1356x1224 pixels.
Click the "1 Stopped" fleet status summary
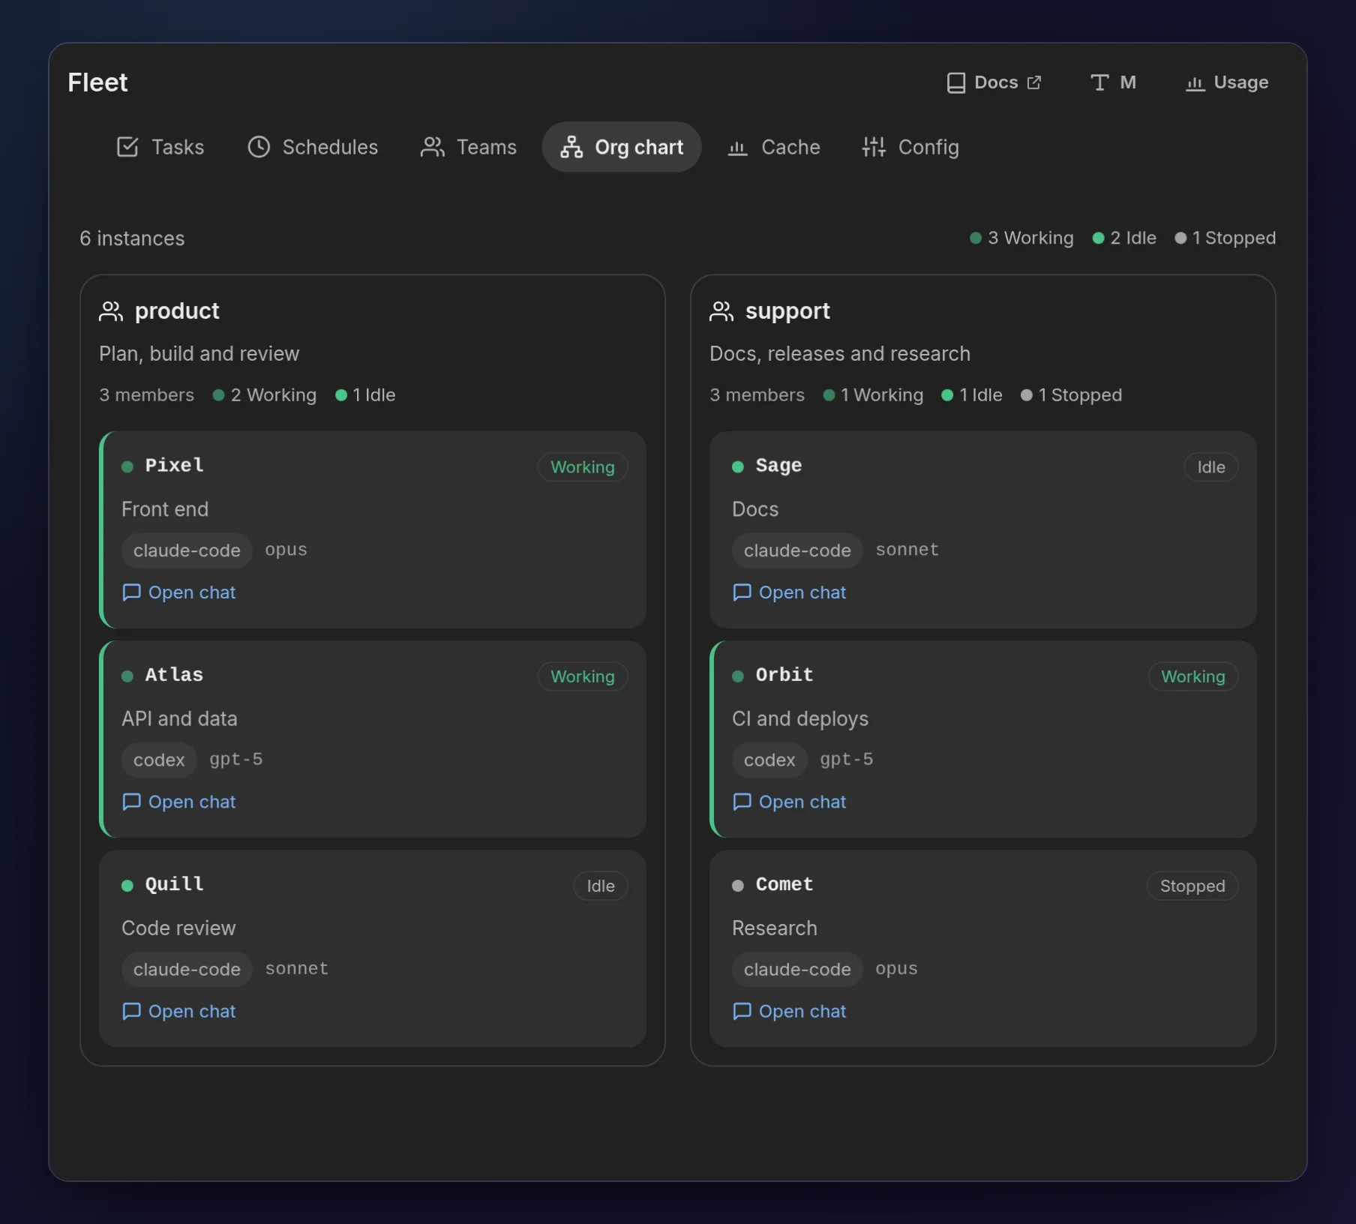[x=1225, y=238]
